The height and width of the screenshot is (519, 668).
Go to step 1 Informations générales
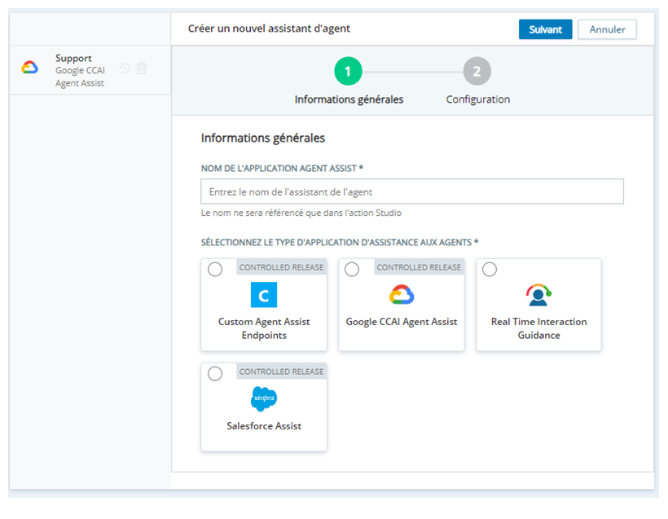(x=348, y=71)
